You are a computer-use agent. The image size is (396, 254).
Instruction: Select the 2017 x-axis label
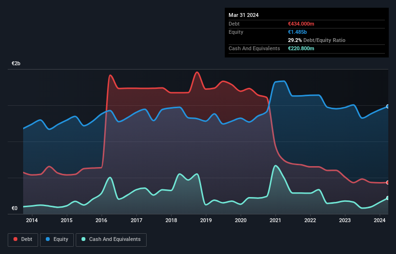(x=137, y=220)
